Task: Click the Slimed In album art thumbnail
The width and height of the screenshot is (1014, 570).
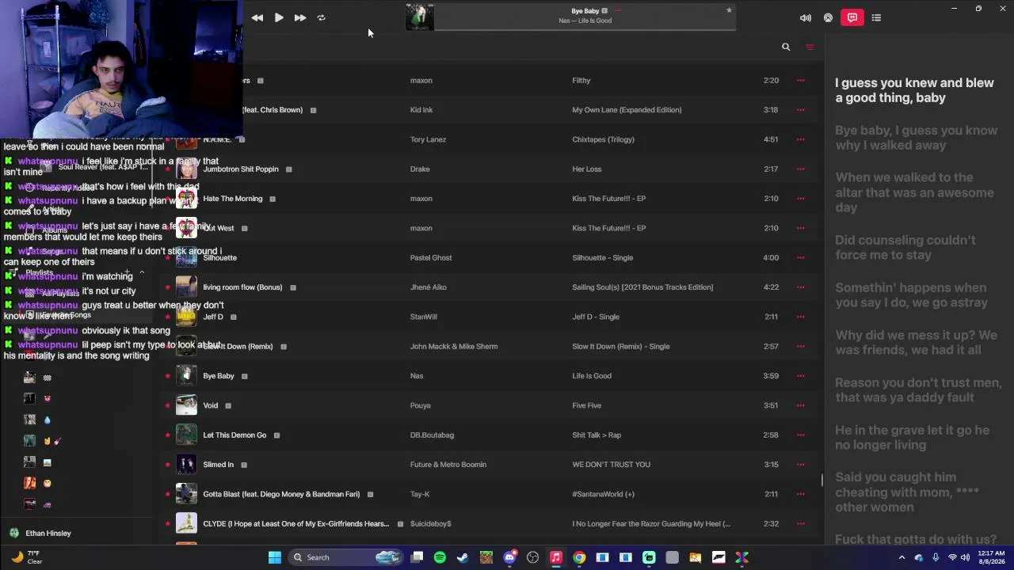Action: (186, 465)
